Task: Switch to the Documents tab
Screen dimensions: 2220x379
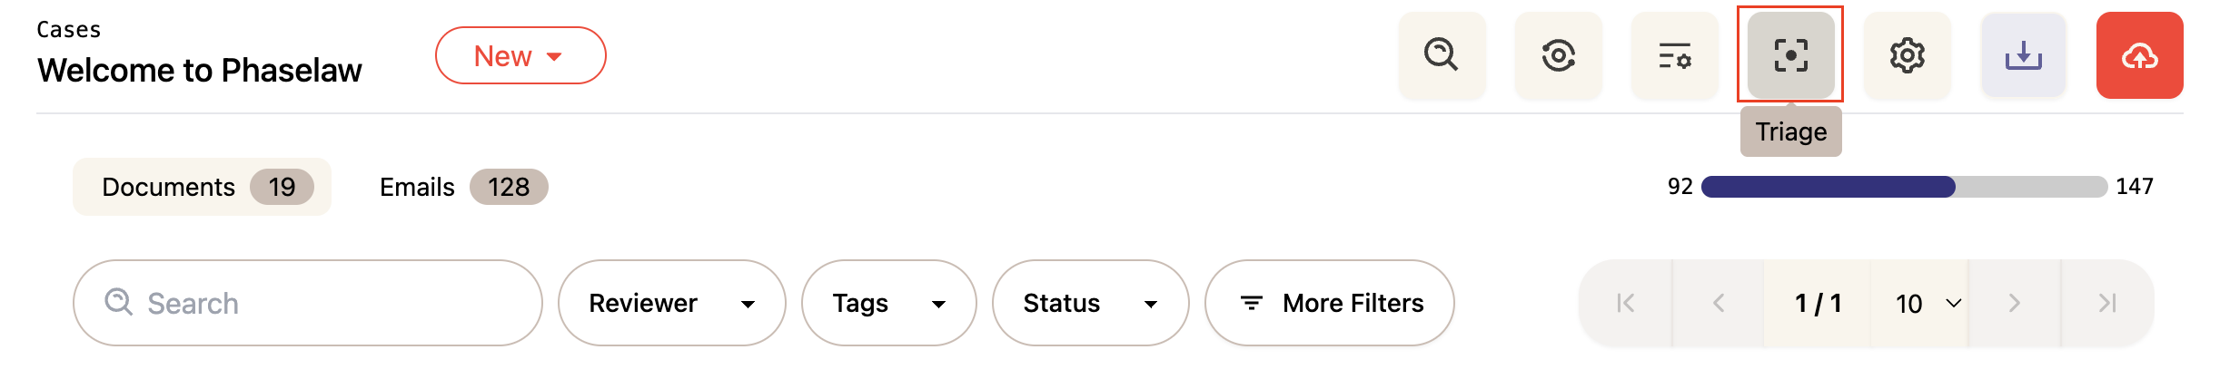Action: point(202,187)
